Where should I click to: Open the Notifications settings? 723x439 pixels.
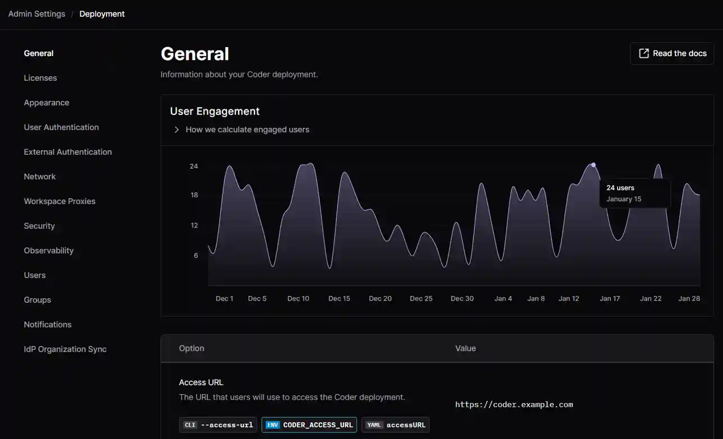click(48, 324)
